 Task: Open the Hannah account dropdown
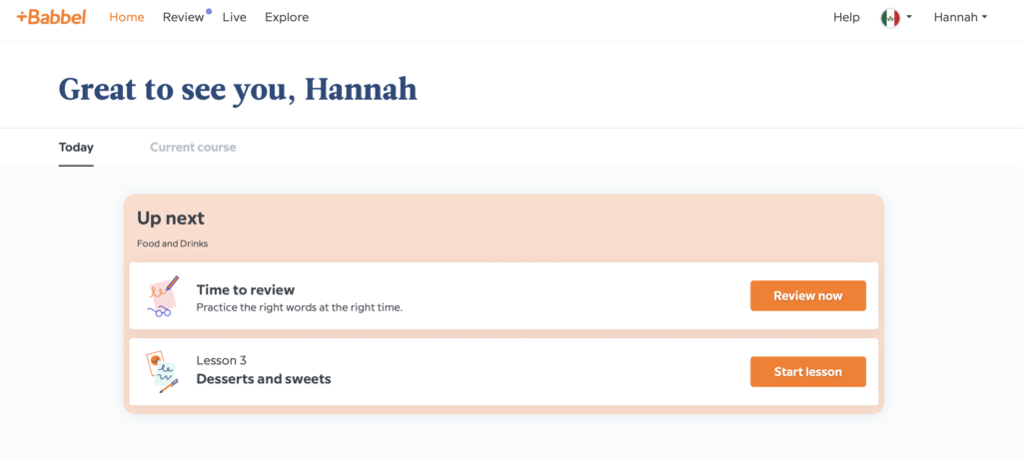(x=960, y=18)
